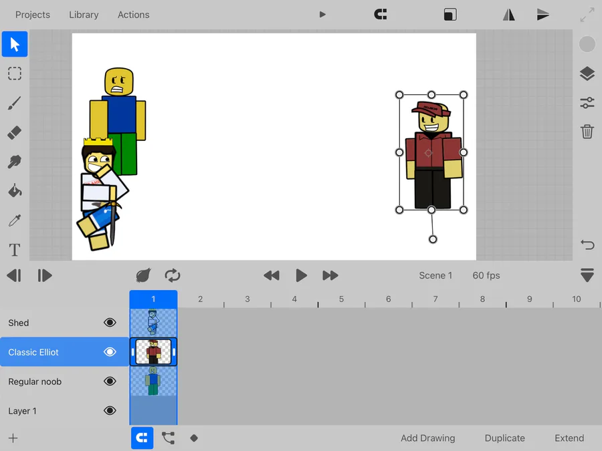Play preview from top toolbar

(322, 15)
